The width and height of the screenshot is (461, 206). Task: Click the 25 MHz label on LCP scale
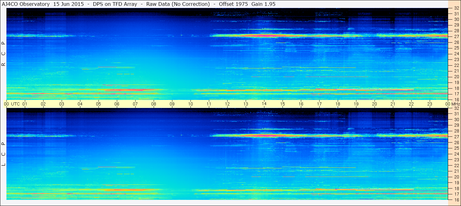(x=456, y=148)
